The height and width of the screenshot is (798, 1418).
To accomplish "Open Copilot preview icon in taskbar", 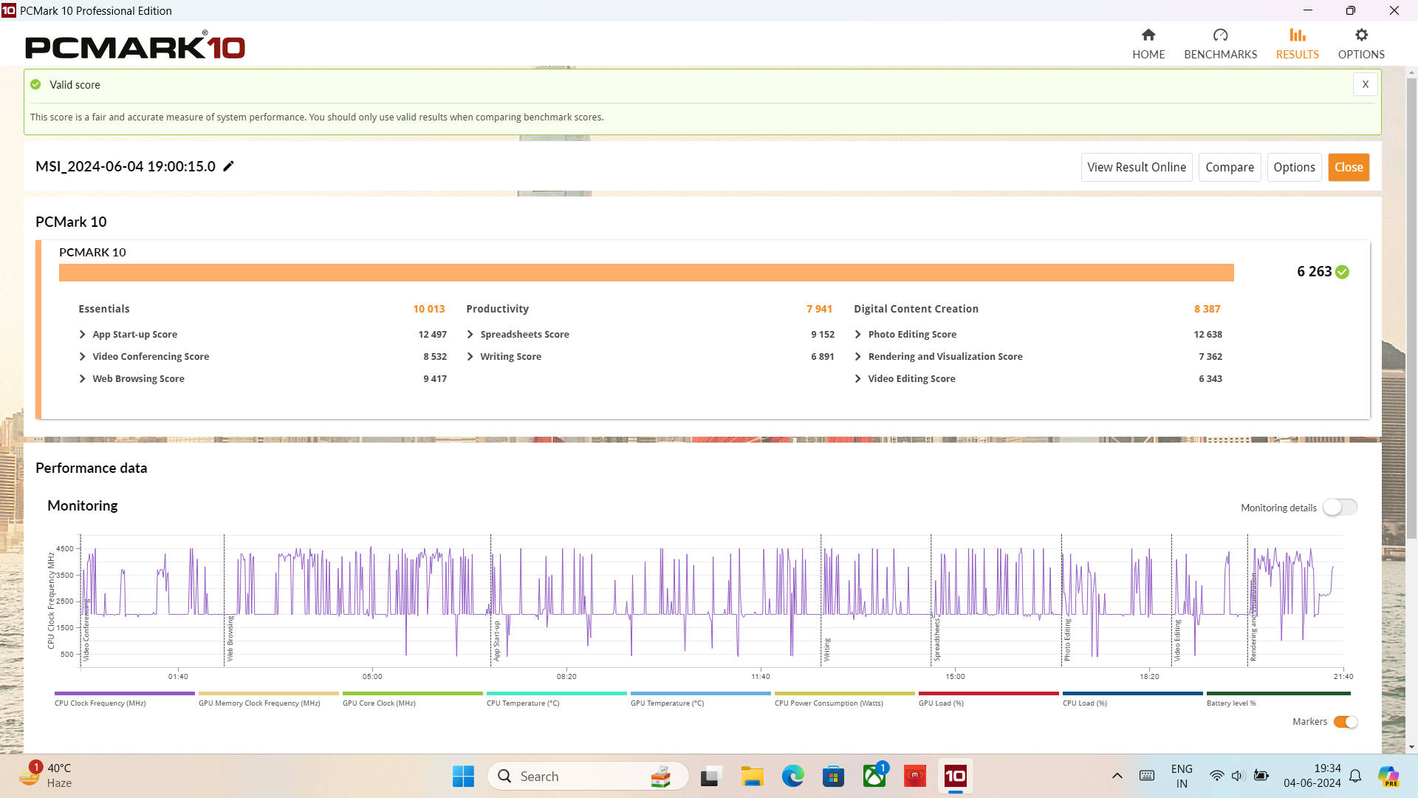I will click(x=1388, y=776).
